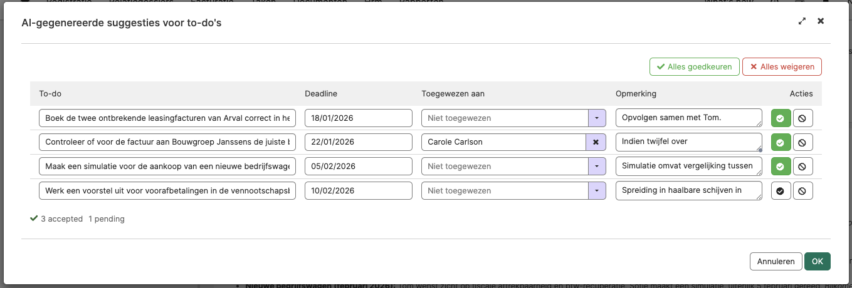Edit remark 'Simulatie omvat vergelijking tussen'
Image resolution: width=852 pixels, height=288 pixels.
pyautogui.click(x=689, y=167)
